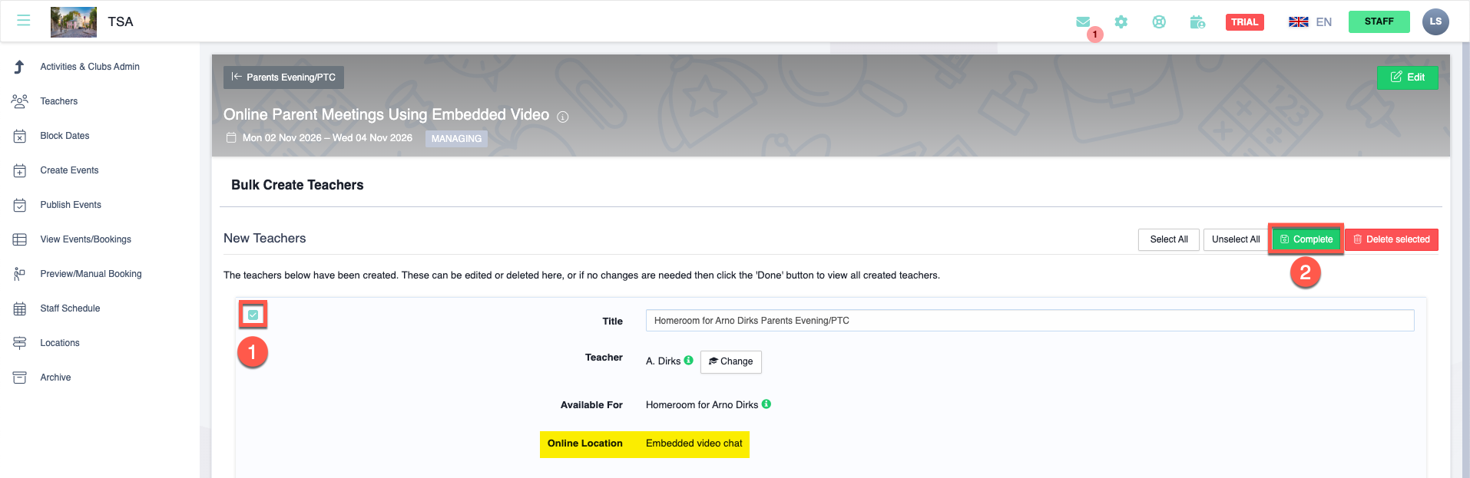Click the red Delete selected button
Image resolution: width=1470 pixels, height=478 pixels.
click(x=1391, y=239)
